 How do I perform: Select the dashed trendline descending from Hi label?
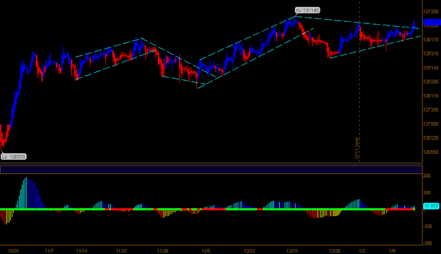coord(357,23)
